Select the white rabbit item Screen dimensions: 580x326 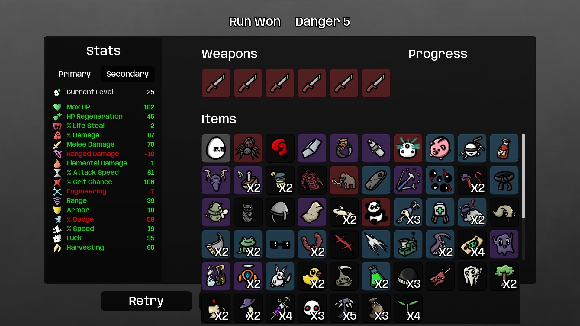(280, 276)
